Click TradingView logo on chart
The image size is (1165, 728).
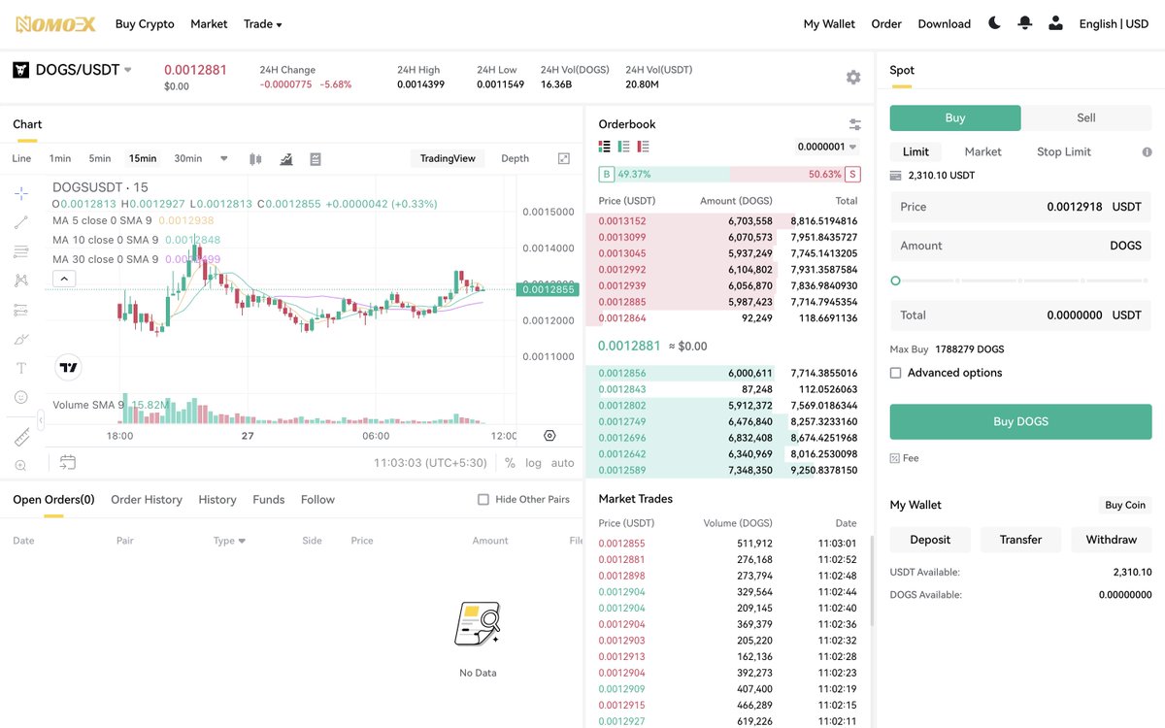click(68, 367)
